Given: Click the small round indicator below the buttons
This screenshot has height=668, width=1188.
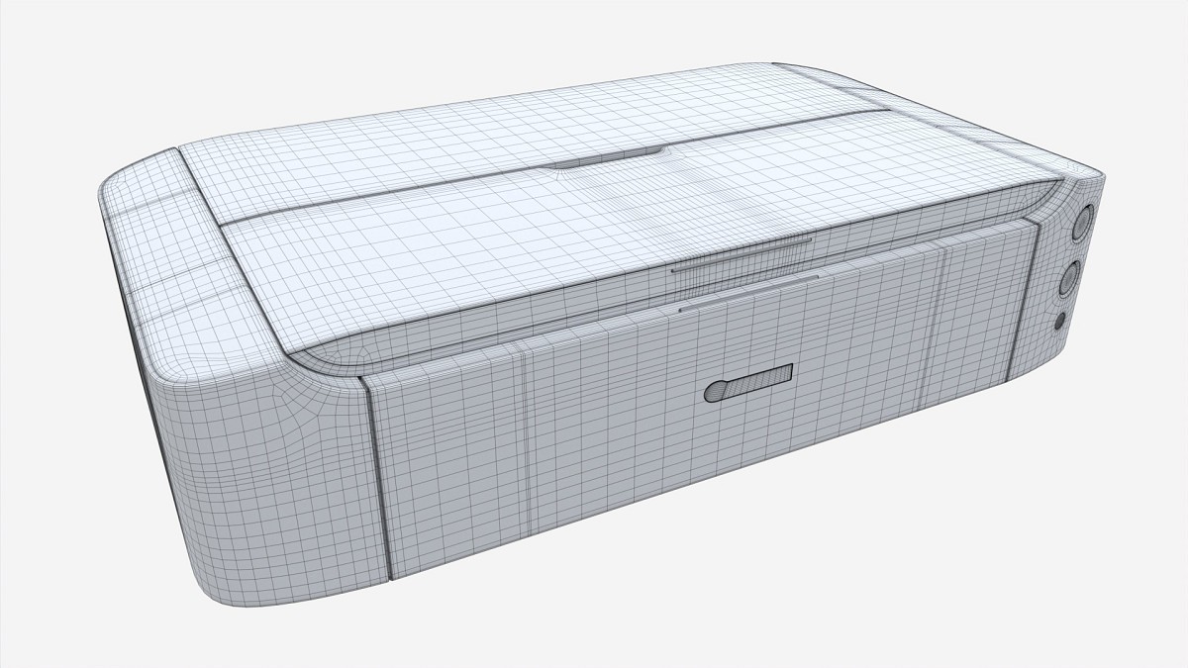Looking at the screenshot, I should (x=1061, y=321).
